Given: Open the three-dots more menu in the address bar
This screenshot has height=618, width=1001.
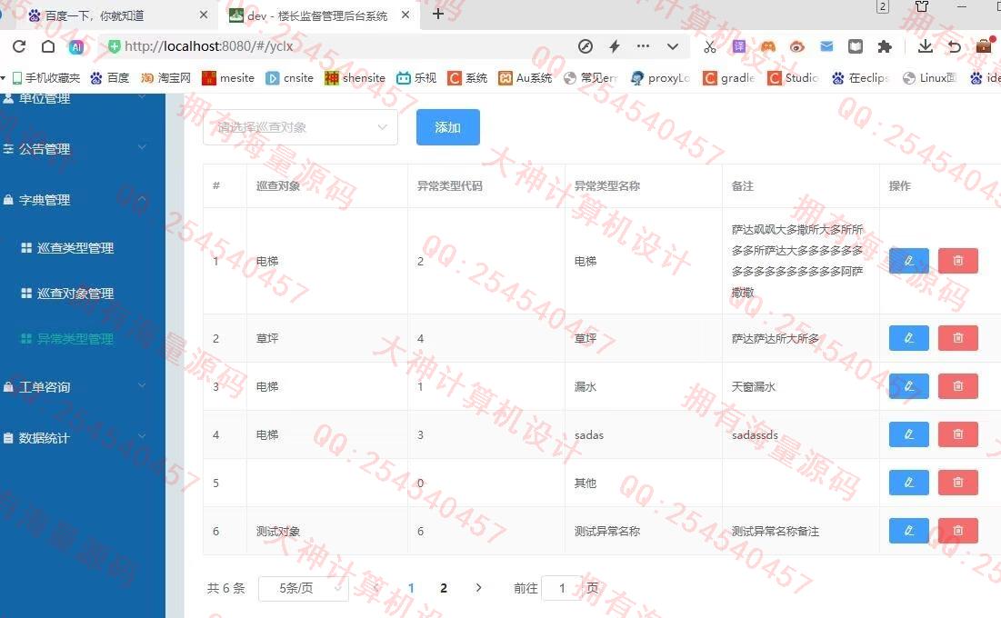Looking at the screenshot, I should click(643, 46).
